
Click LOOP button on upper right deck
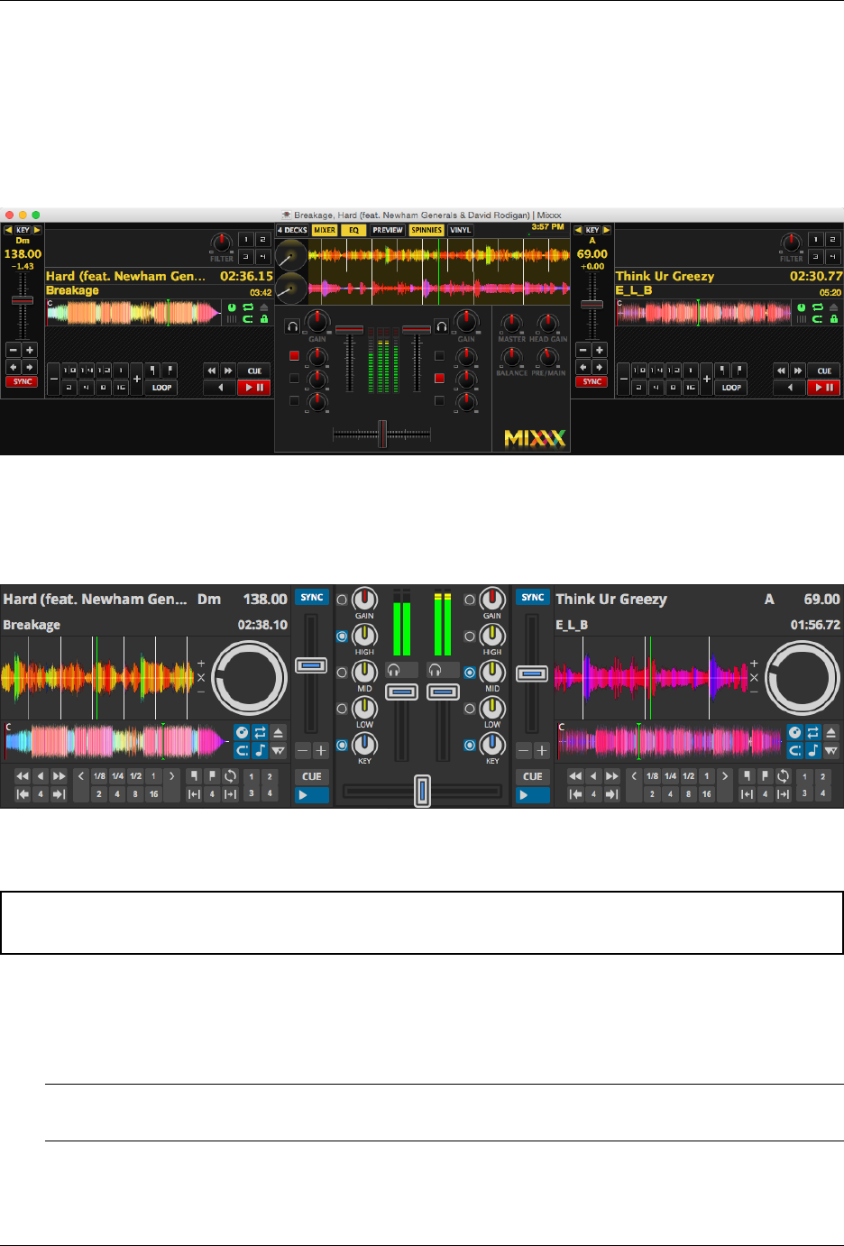point(731,388)
